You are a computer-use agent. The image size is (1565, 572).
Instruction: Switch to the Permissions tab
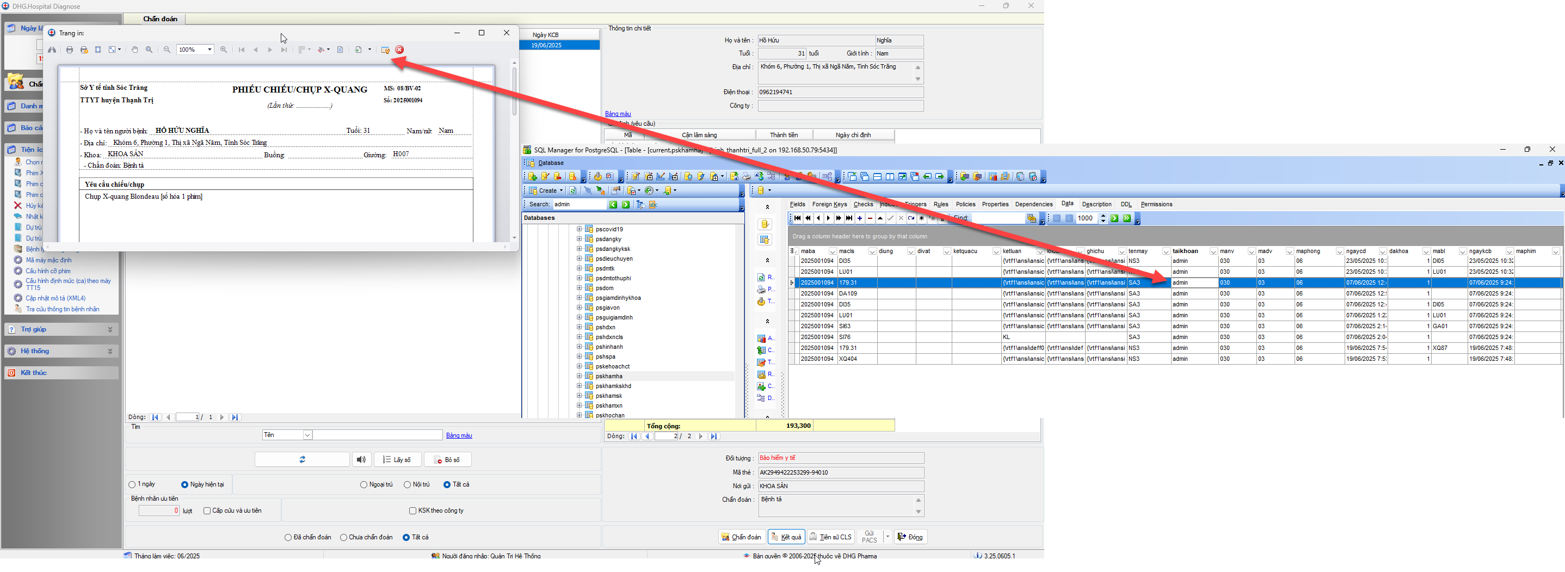[1156, 204]
